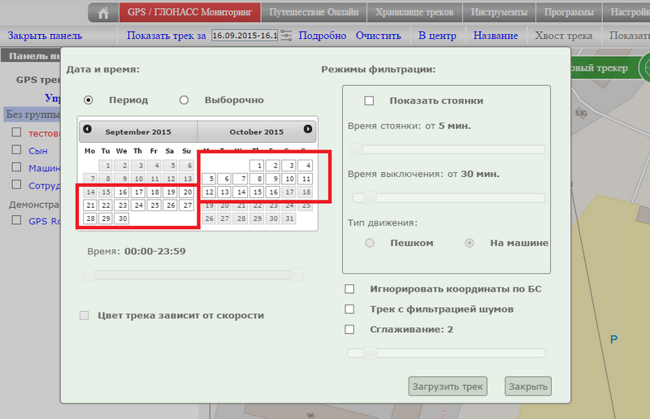Click the home icon in top navigation

click(x=102, y=13)
